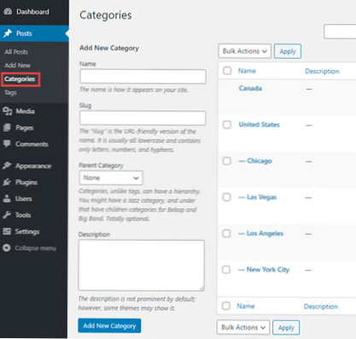Open the bottom Bulk Actions dropdown

pyautogui.click(x=243, y=328)
